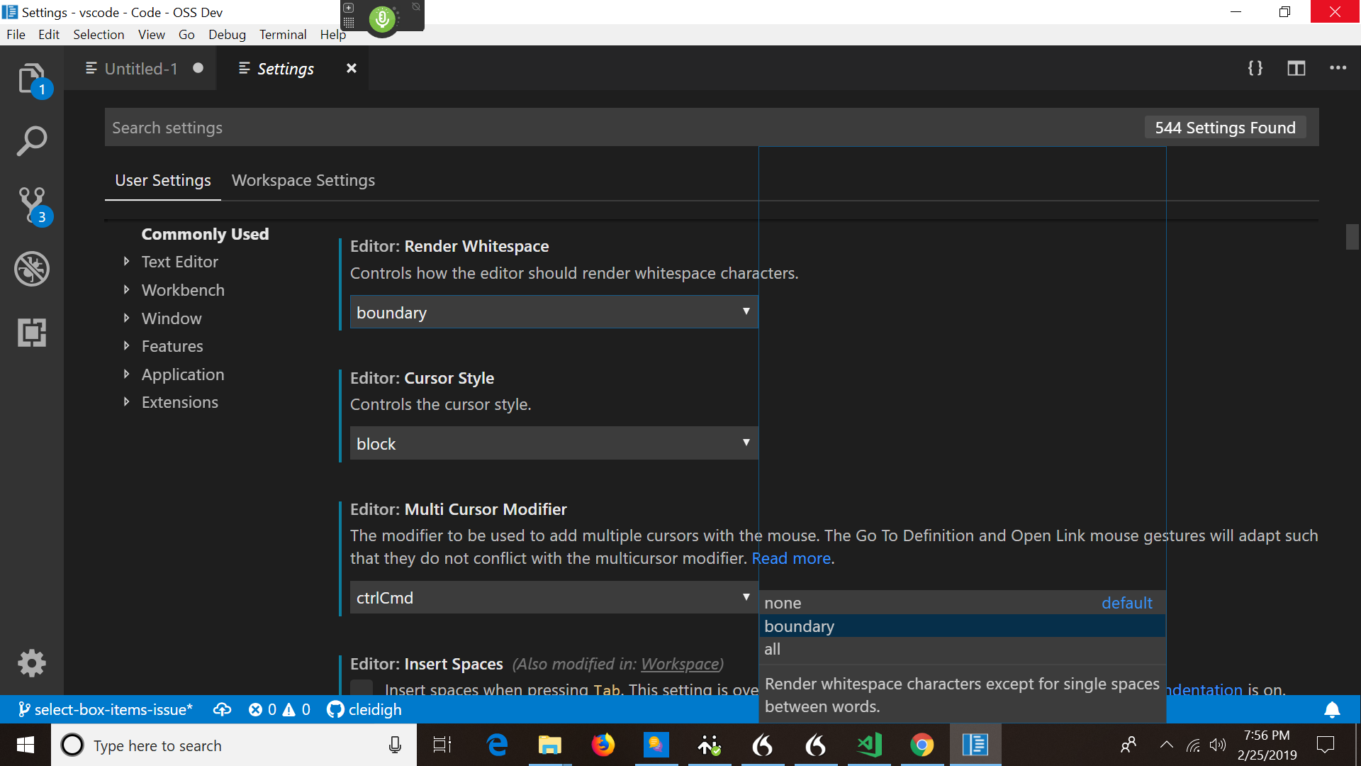
Task: Click the Read more link
Action: 791,558
